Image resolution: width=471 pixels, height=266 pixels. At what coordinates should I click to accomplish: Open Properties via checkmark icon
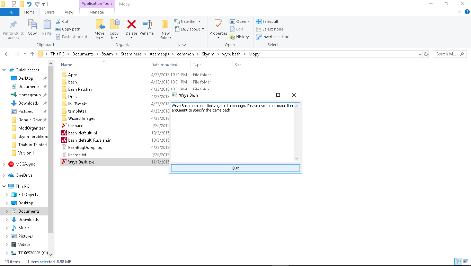click(x=218, y=24)
